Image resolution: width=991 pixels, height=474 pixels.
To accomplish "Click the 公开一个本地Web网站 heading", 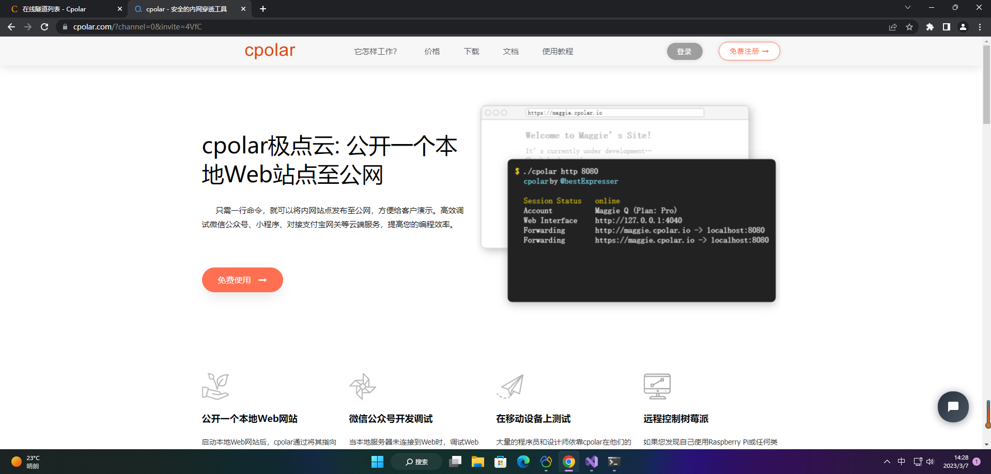I will 250,419.
